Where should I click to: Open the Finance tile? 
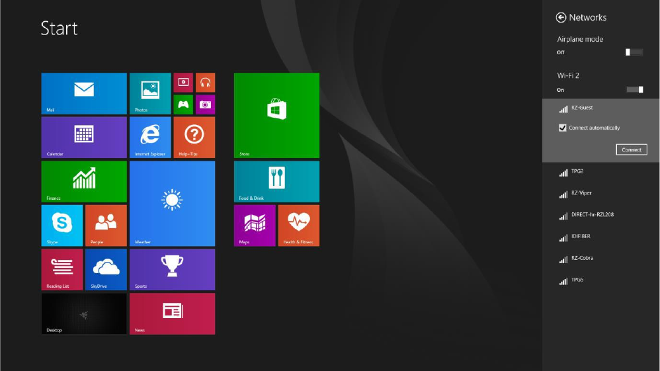pos(84,181)
